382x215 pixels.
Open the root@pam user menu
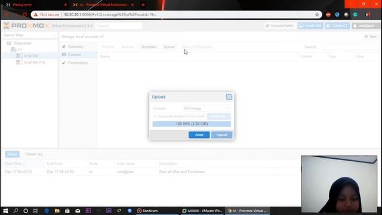tap(365, 26)
